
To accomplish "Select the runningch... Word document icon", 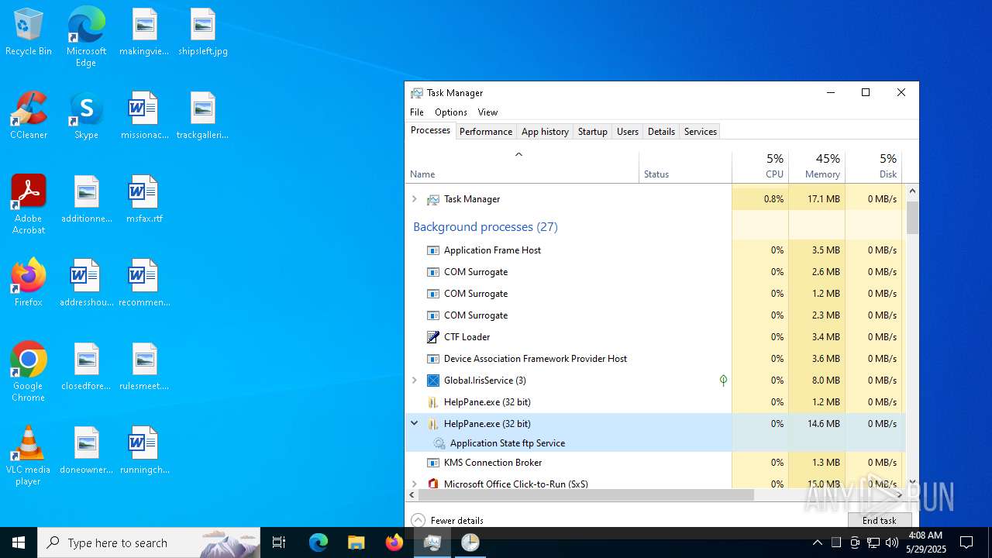I will coord(144,451).
